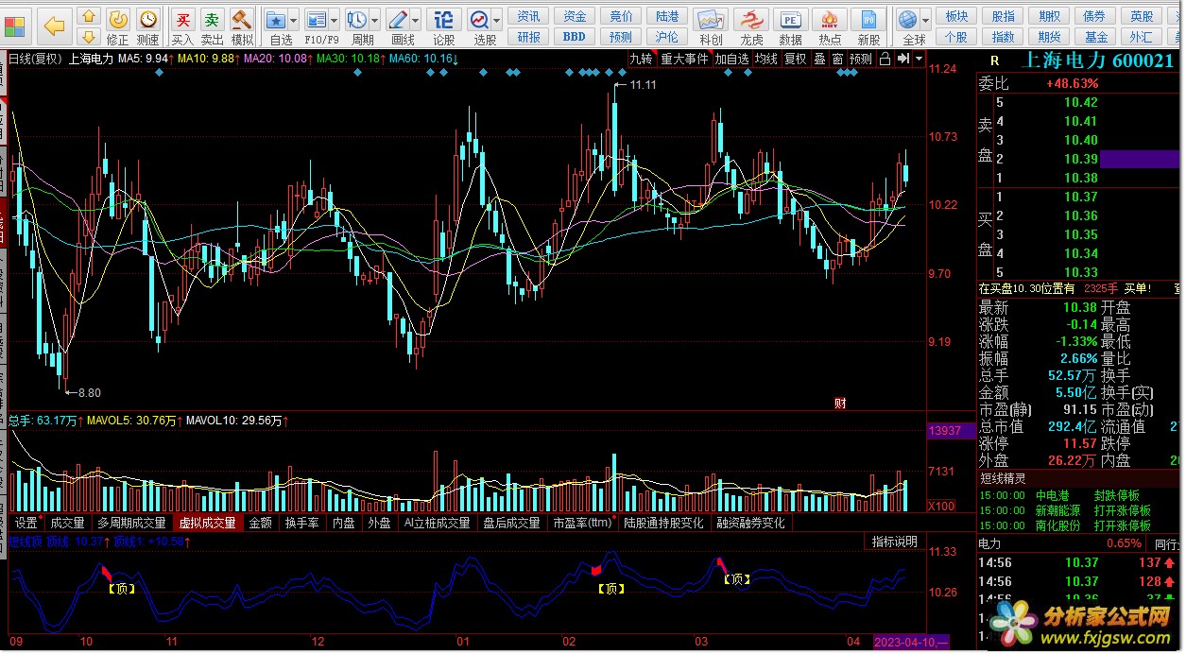This screenshot has height=654, width=1186.
Task: Click the 研报 research report button
Action: (529, 37)
